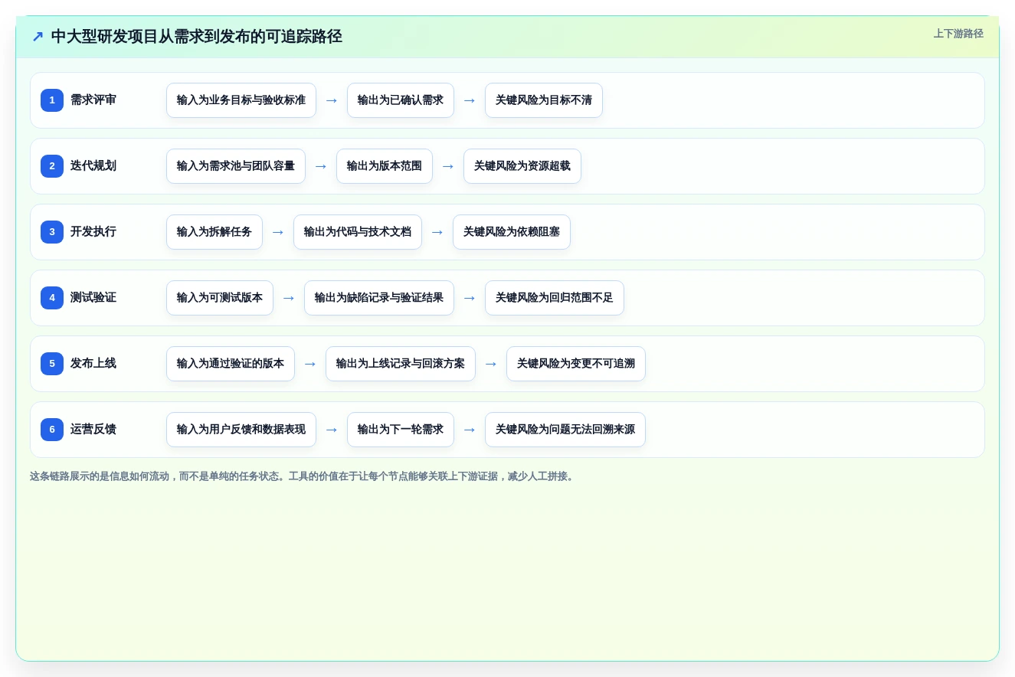This screenshot has width=1015, height=677.
Task: Click the arrow after 输出为缺陷记录与验证结果
Action: (470, 298)
